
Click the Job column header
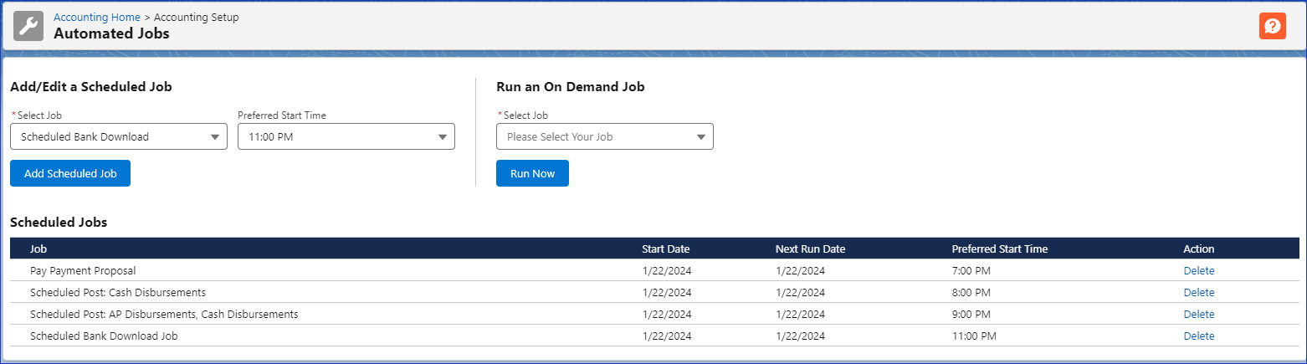[38, 249]
